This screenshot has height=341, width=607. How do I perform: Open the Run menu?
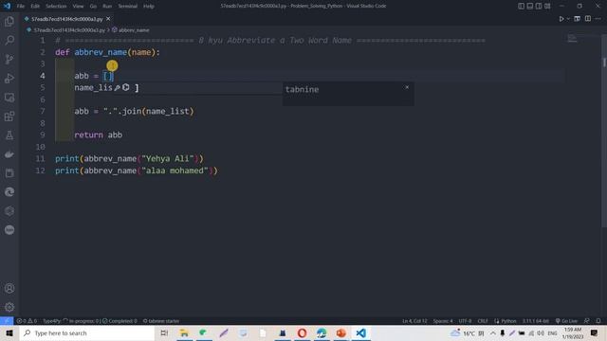tap(107, 7)
